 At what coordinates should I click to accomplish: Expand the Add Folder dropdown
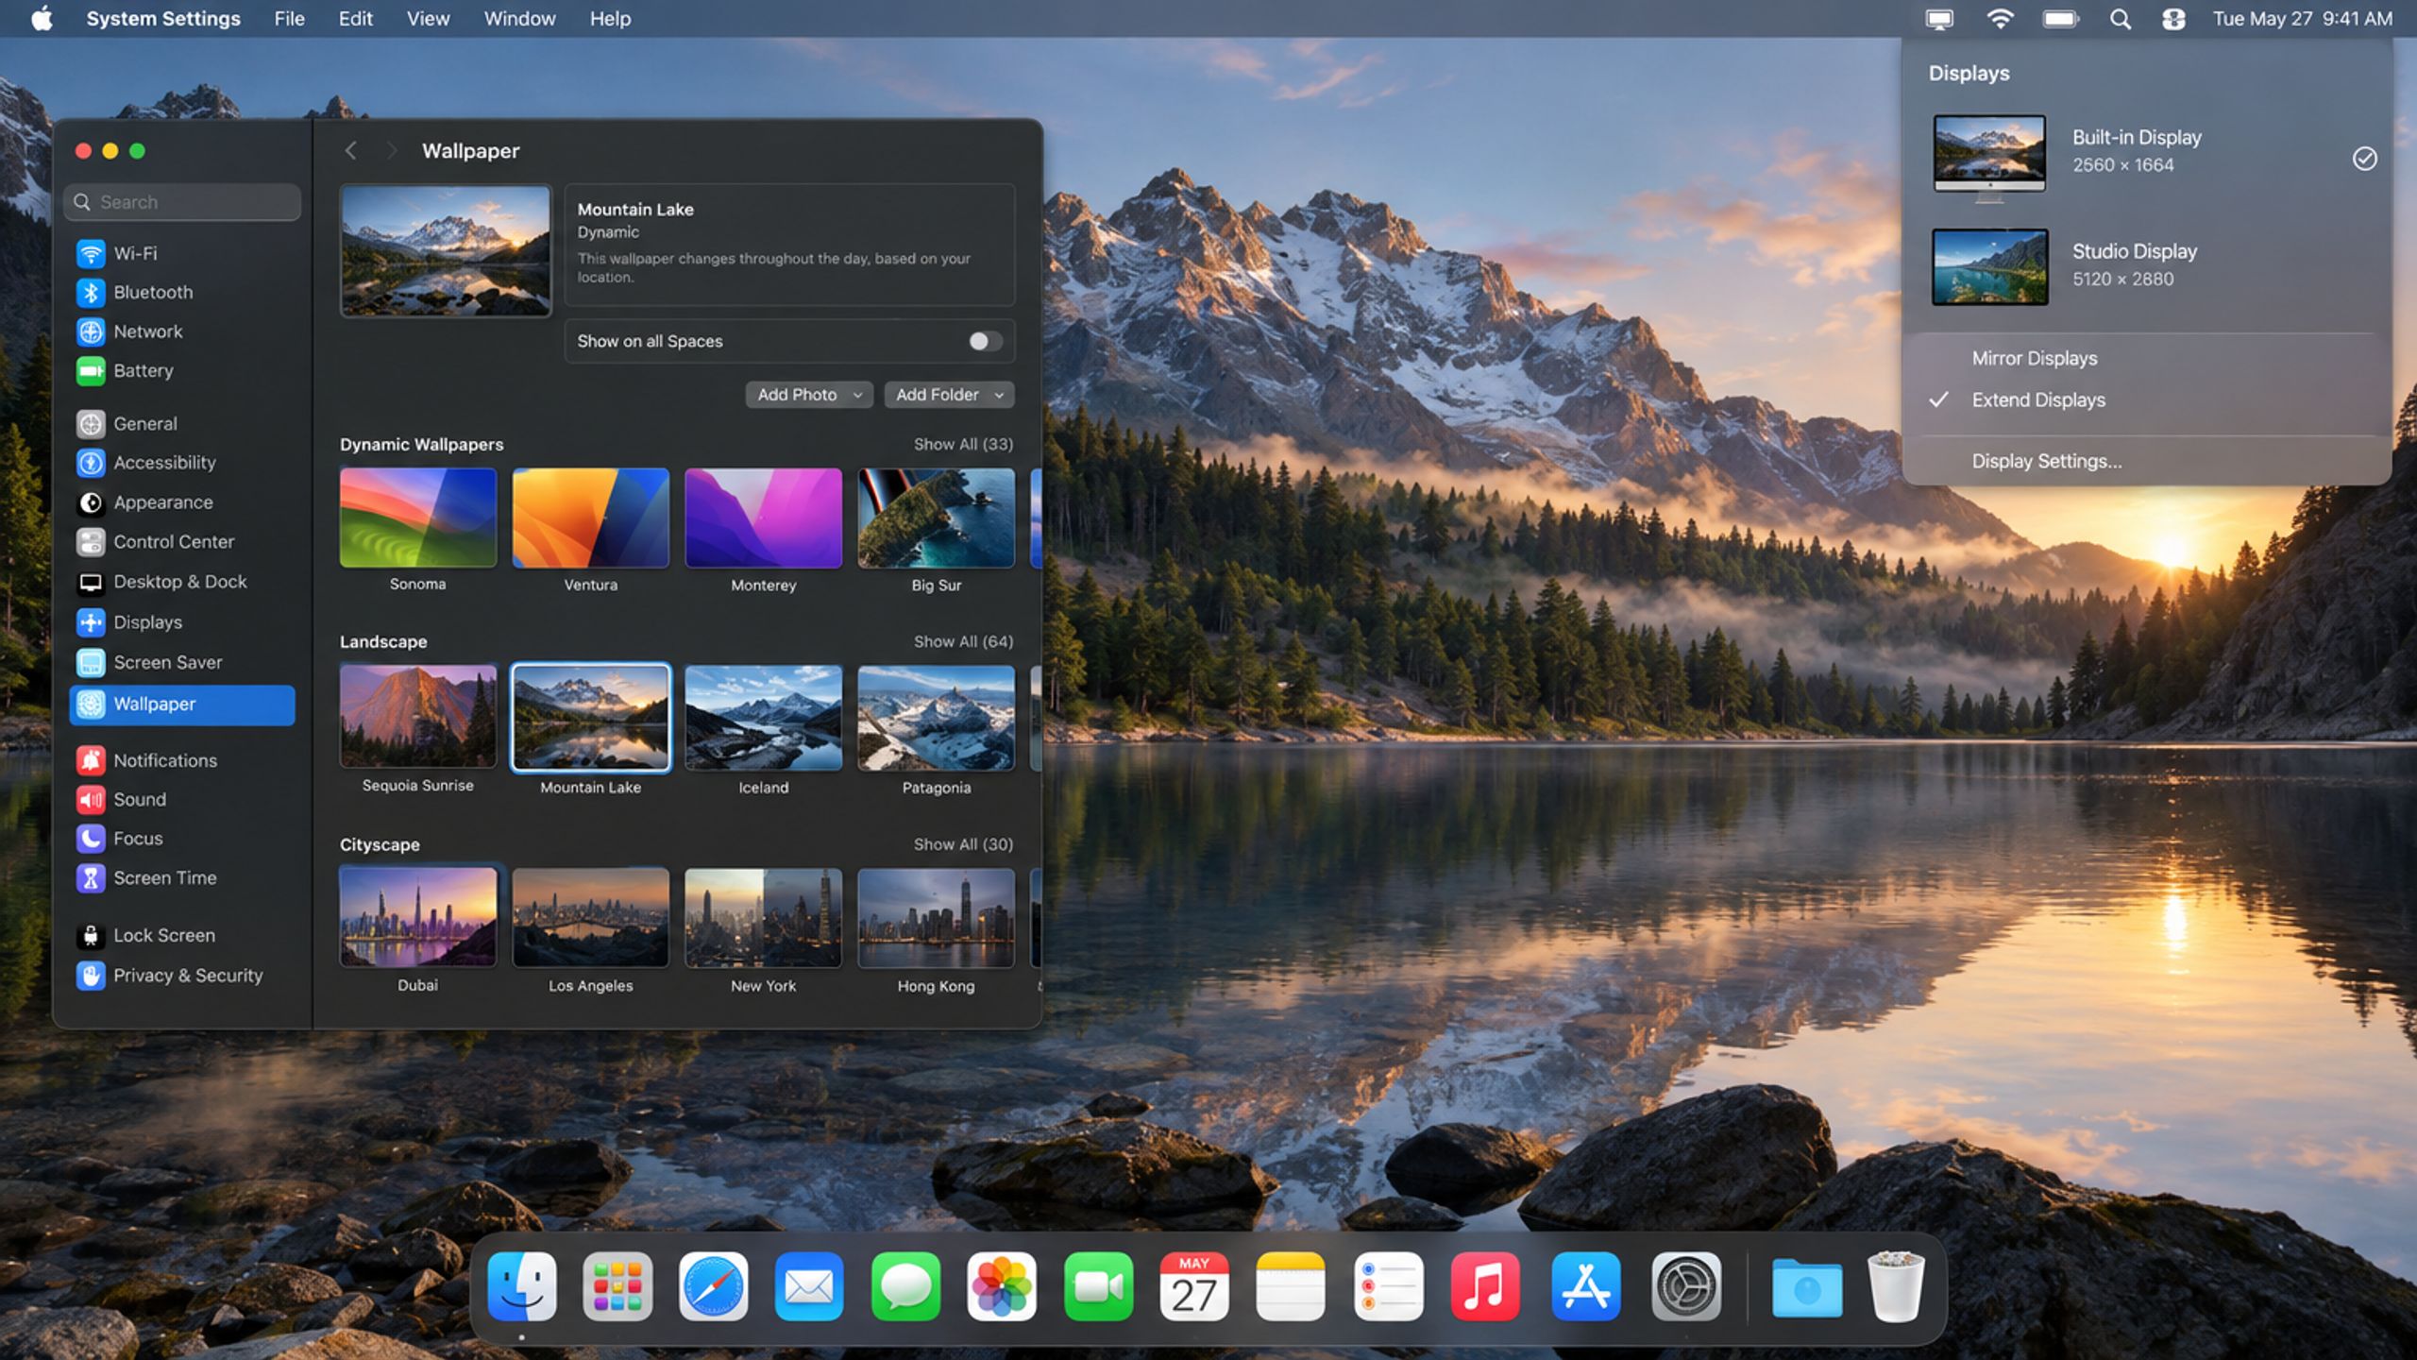pos(949,395)
